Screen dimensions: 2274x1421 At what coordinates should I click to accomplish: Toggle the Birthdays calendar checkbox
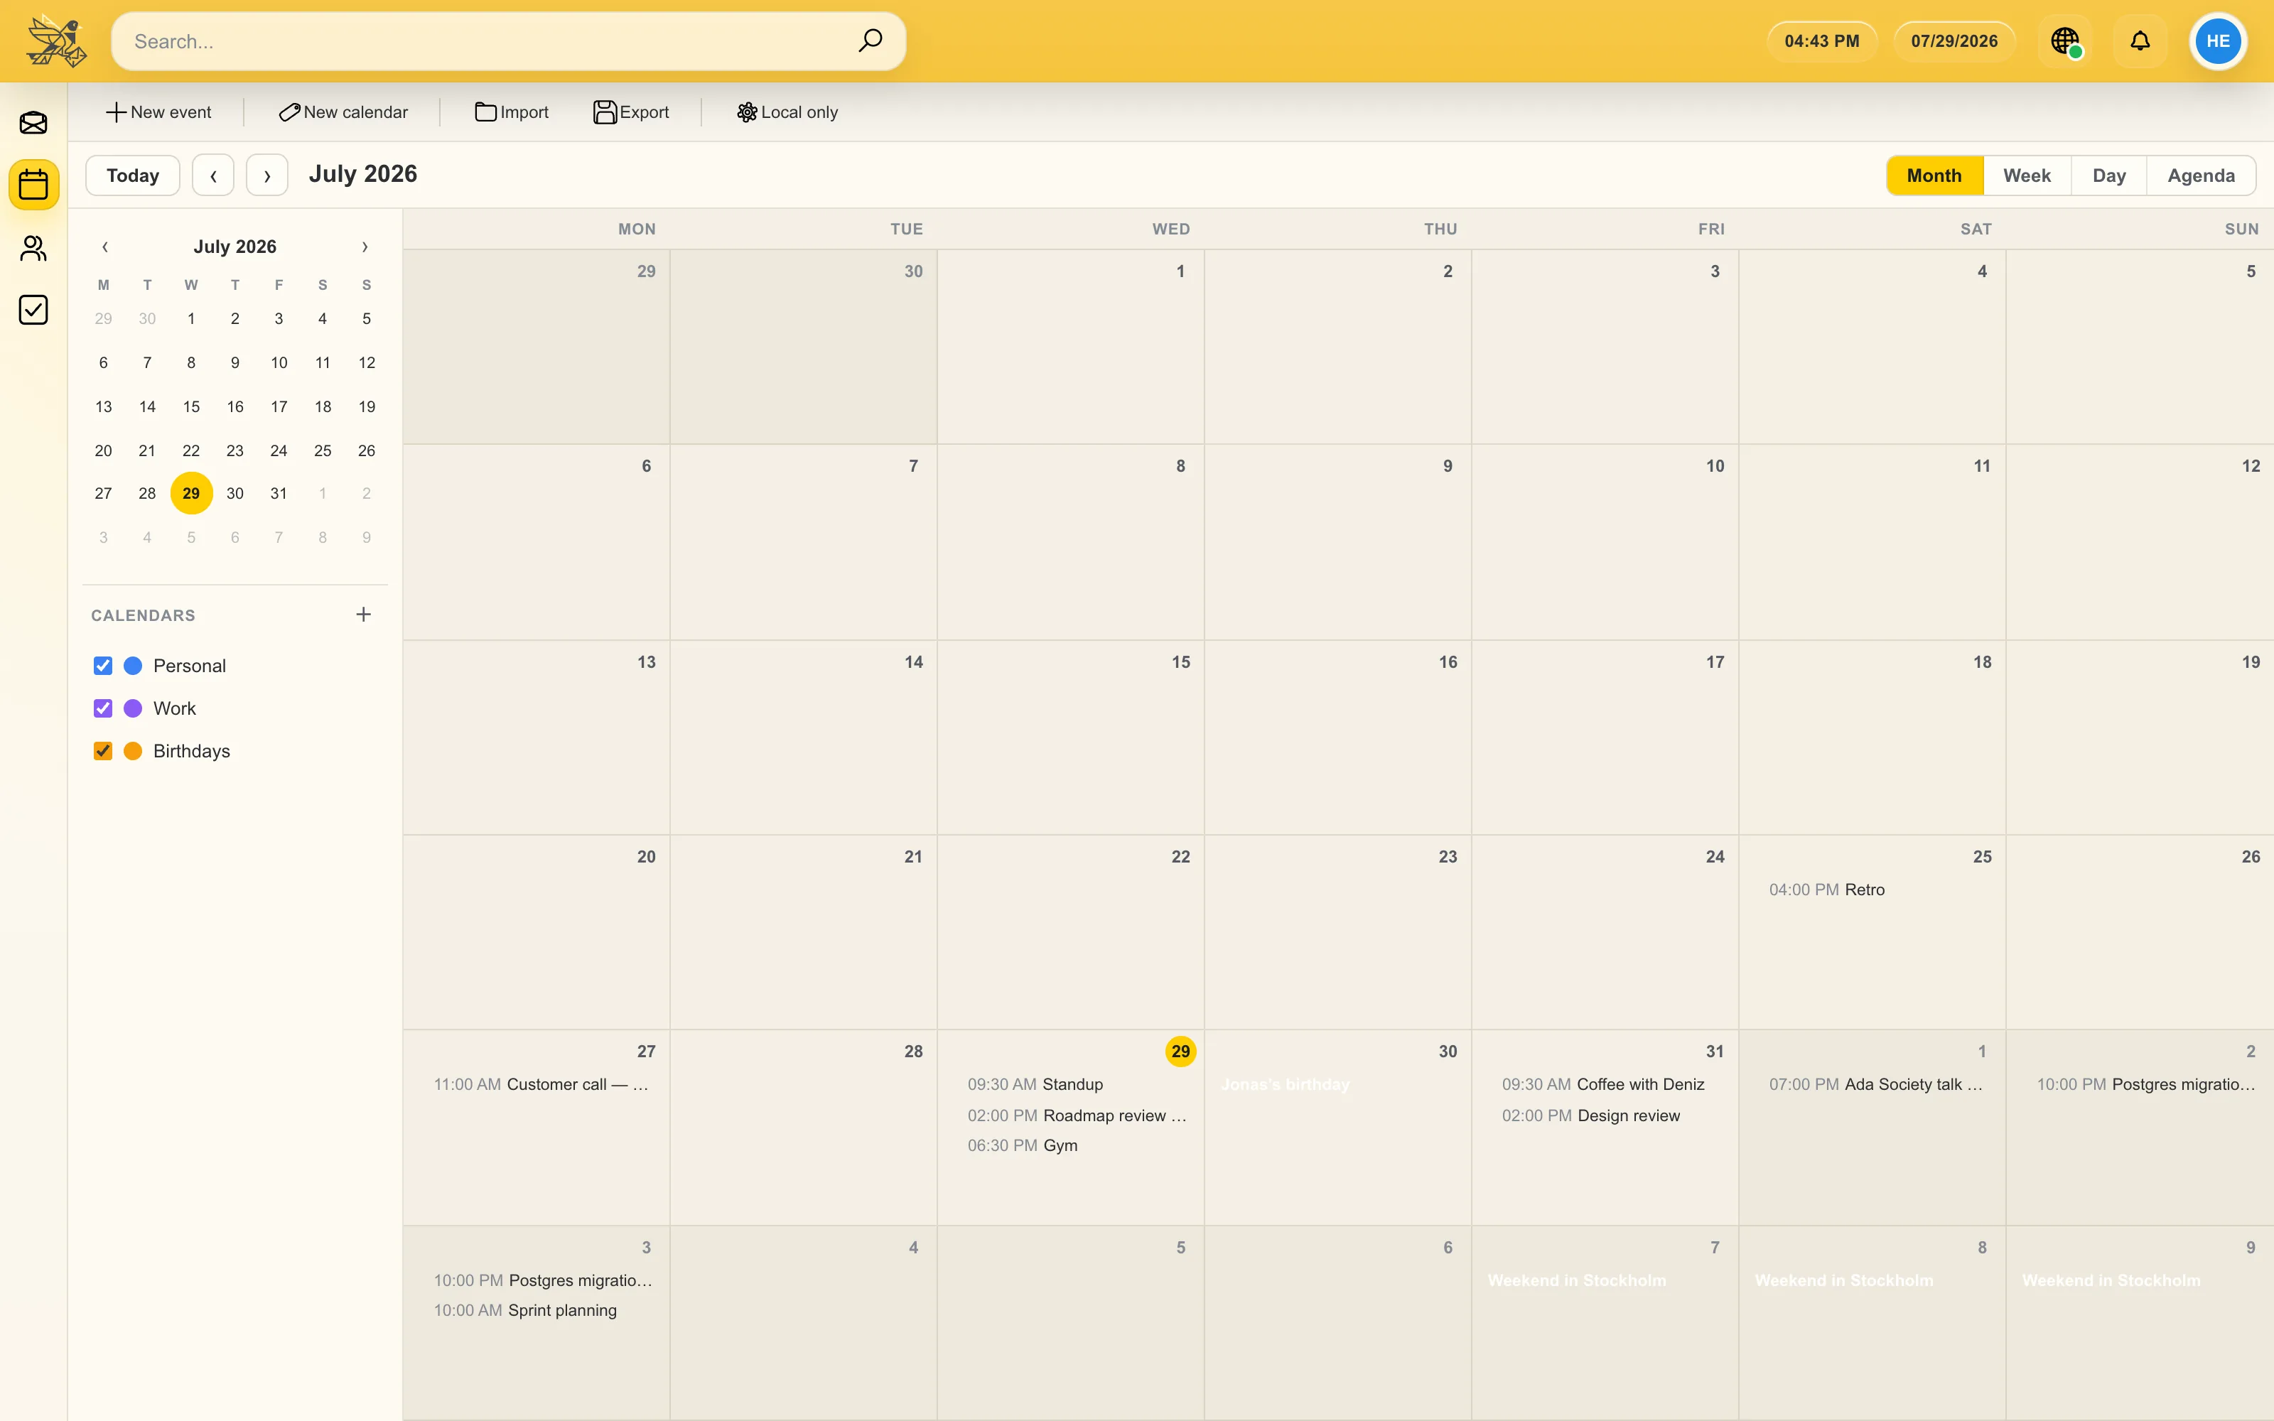pos(103,751)
